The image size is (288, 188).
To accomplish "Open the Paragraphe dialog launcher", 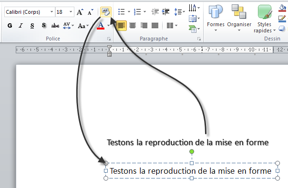I will click(199, 39).
